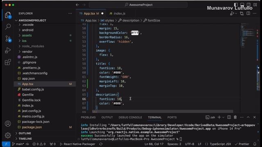The width and height of the screenshot is (262, 147).
Task: Expand the node_modules folder
Action: click(45, 46)
